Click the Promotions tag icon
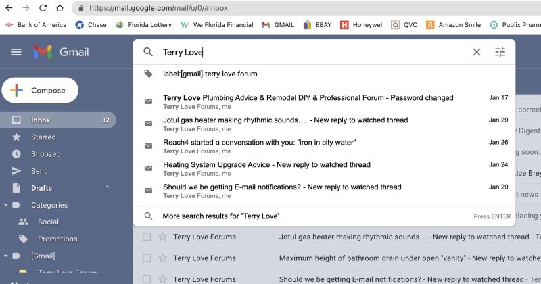 (23, 239)
